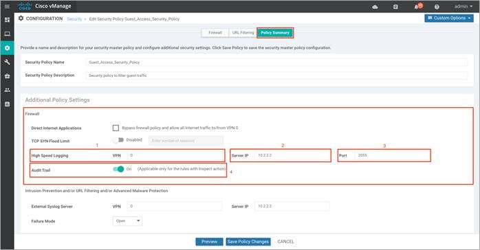Image resolution: width=480 pixels, height=250 pixels.
Task: Open the Tools wrench sidebar icon
Action: 7,62
